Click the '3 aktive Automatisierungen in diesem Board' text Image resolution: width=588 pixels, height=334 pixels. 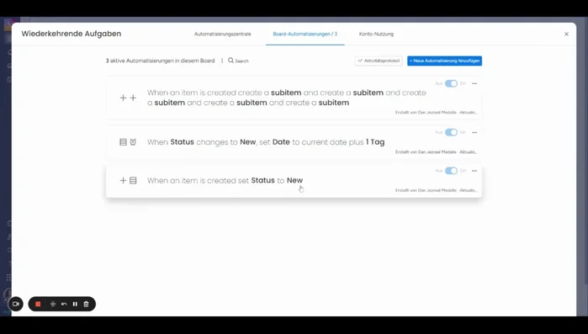pos(160,61)
